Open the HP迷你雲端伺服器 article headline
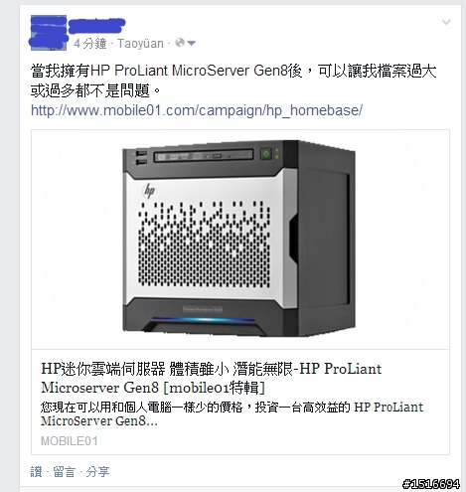466x492 pixels. tap(211, 378)
